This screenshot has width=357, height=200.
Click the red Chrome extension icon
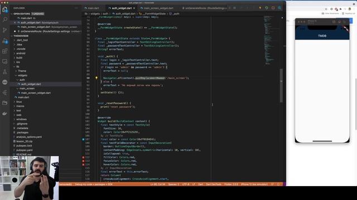click(x=336, y=9)
